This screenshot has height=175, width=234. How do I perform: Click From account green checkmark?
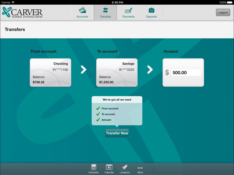click(98, 108)
